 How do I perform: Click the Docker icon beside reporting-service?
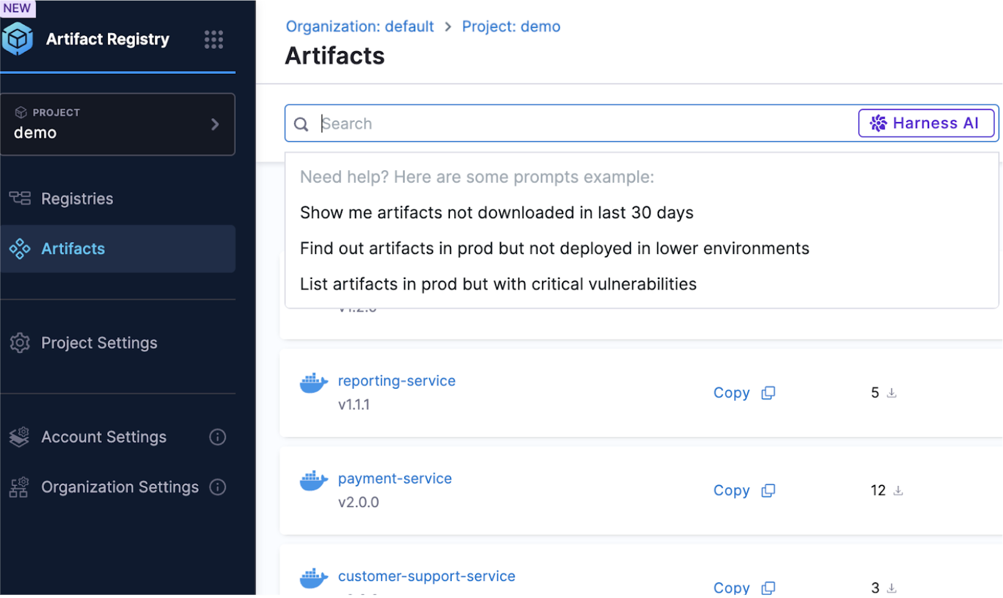(x=313, y=383)
